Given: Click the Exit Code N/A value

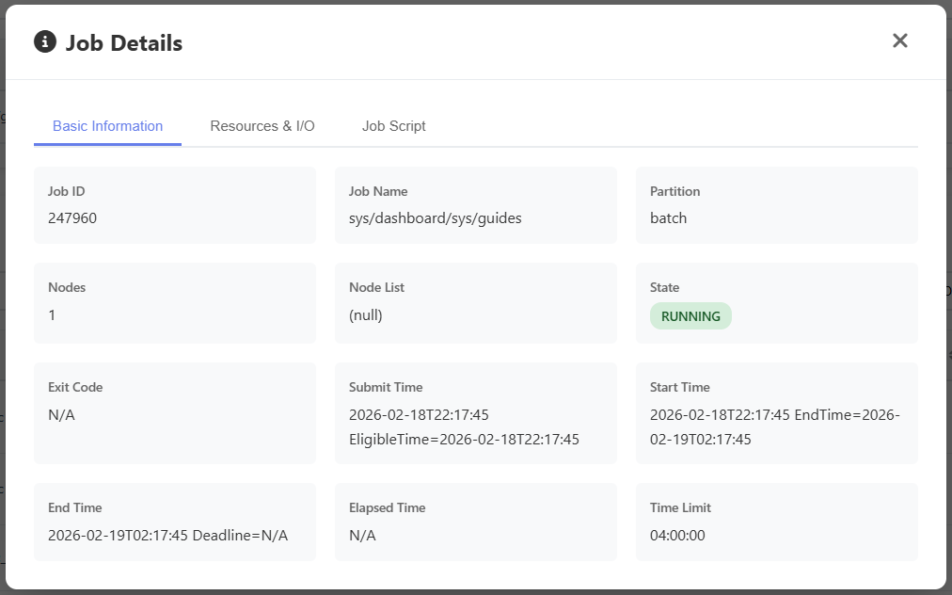Looking at the screenshot, I should pyautogui.click(x=61, y=414).
